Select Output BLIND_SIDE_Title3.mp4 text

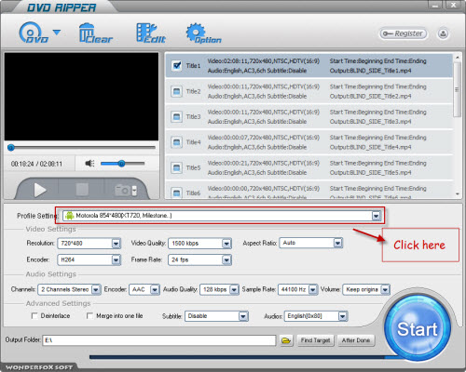(371, 122)
